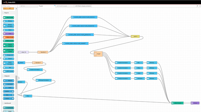Select the current_state sensor.muell_blauetonne node
201x112 pixels.
83,26
